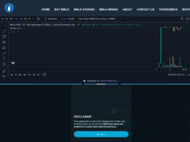
Task: Click the MILK bottle site logo
Action: pyautogui.click(x=9, y=8)
